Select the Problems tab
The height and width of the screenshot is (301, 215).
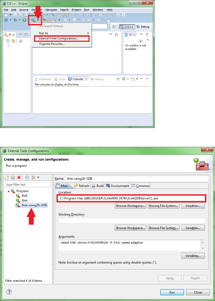pos(43,79)
